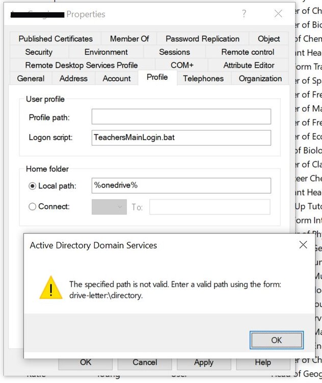The image size is (322, 383).
Task: Select the General tab
Action: 31,79
